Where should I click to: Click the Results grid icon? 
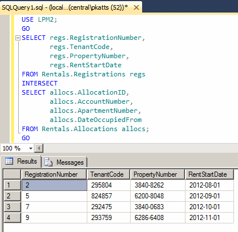click(9, 161)
